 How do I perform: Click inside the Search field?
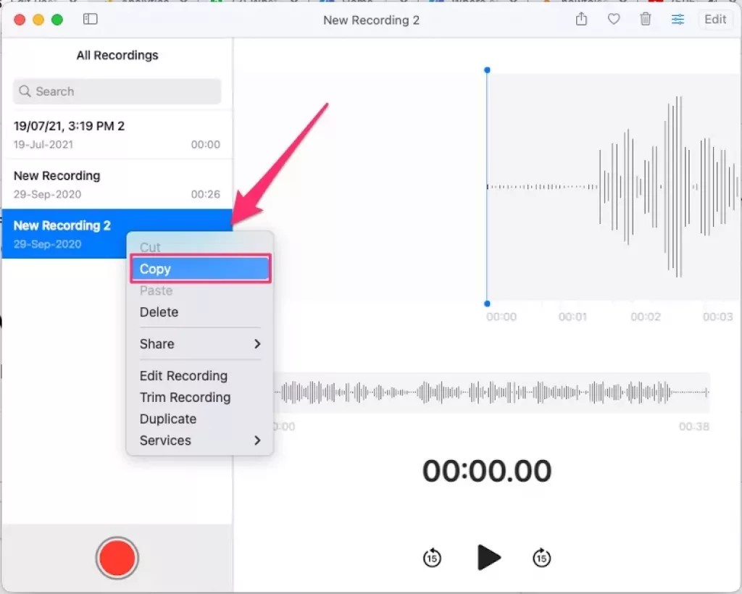tap(116, 91)
